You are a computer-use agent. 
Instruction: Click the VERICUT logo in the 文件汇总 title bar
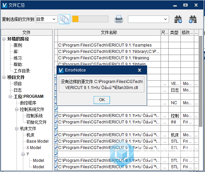coord(5,5)
